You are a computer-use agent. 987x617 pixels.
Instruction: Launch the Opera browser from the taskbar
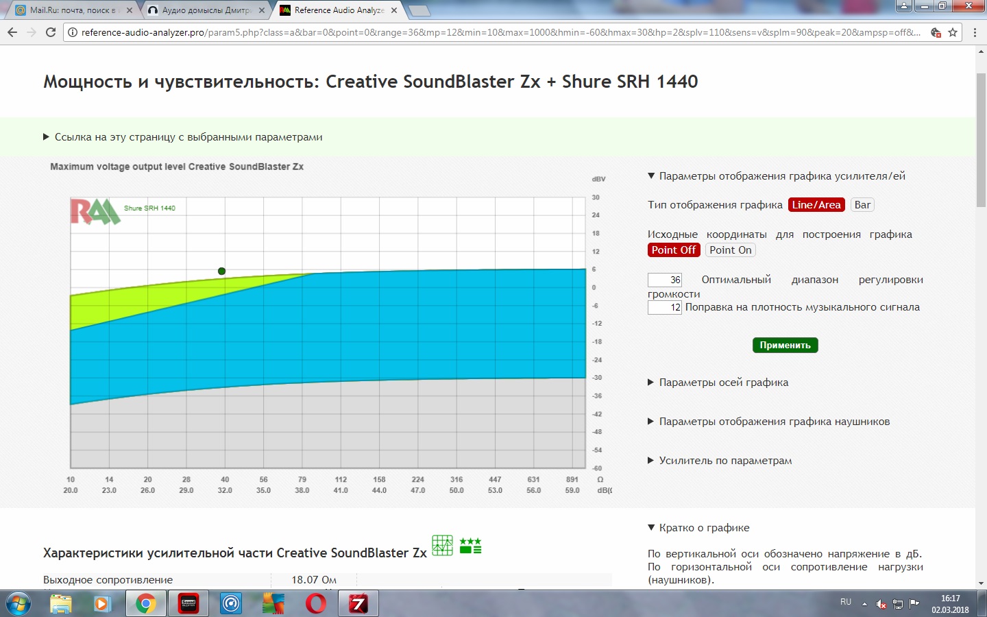tap(315, 604)
